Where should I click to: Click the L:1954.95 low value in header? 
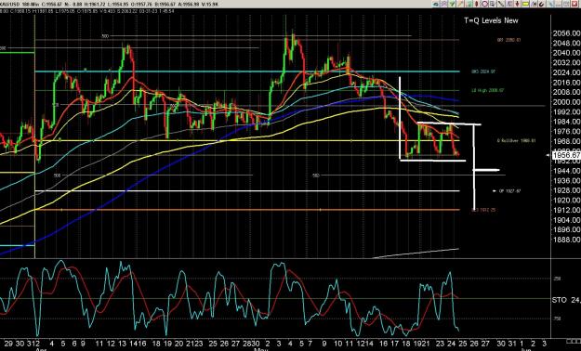coord(118,4)
